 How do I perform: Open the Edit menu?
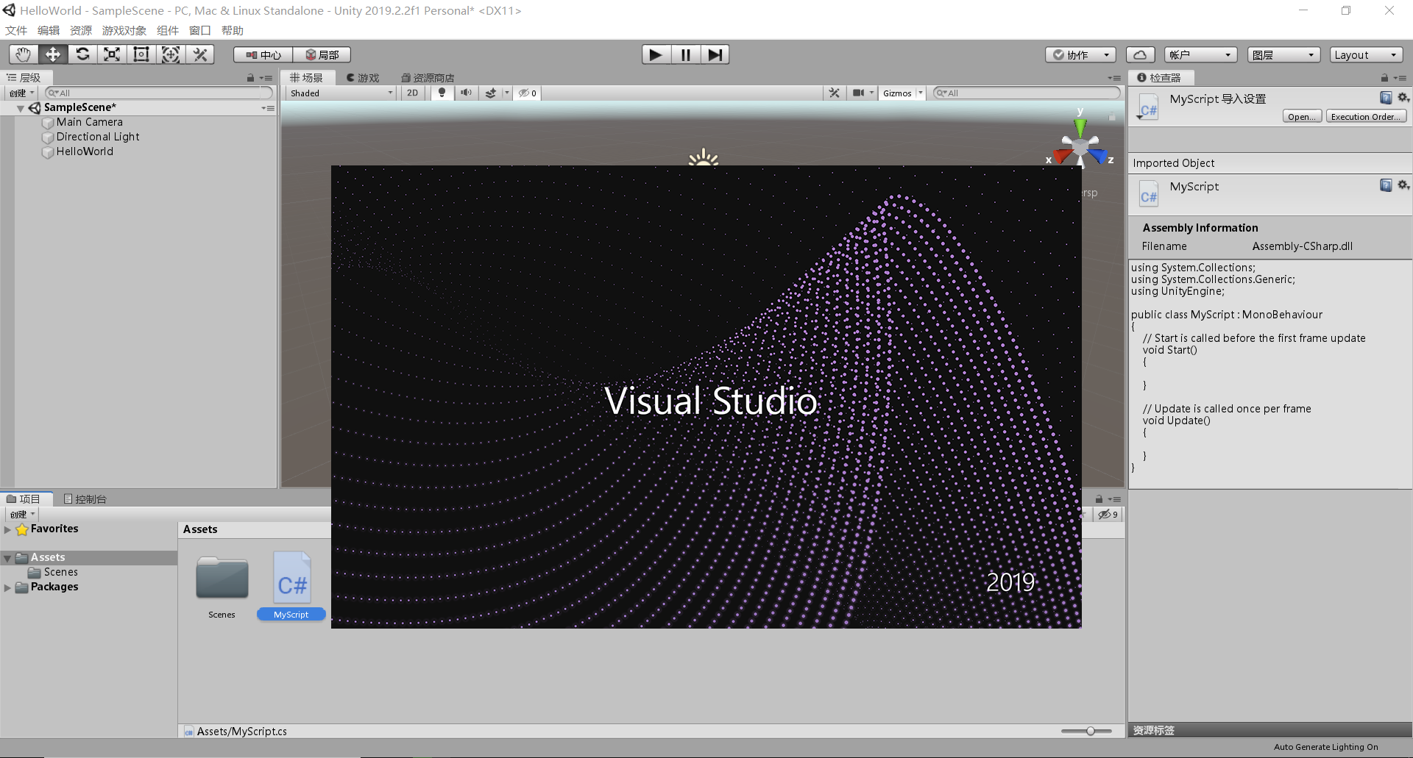(x=49, y=31)
